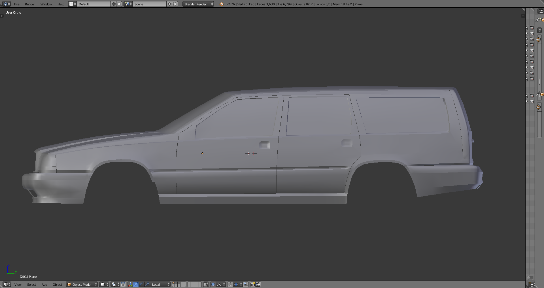
Task: Select the first visible layer button
Action: (x=173, y=283)
